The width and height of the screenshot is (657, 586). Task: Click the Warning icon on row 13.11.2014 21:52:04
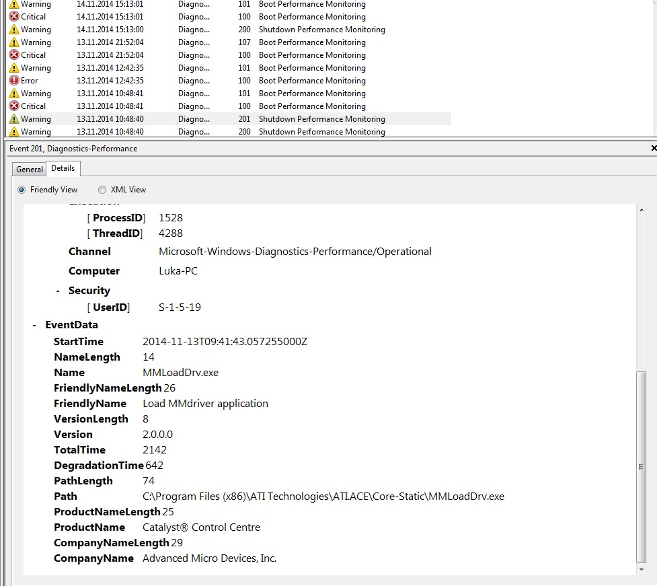click(14, 42)
